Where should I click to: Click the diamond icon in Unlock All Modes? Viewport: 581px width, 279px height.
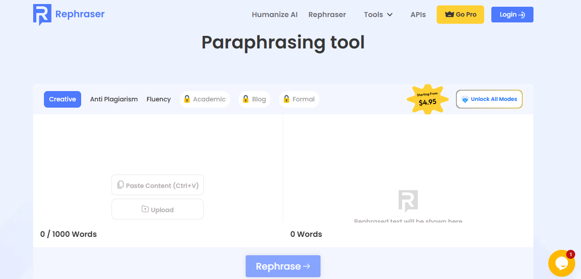tap(465, 99)
